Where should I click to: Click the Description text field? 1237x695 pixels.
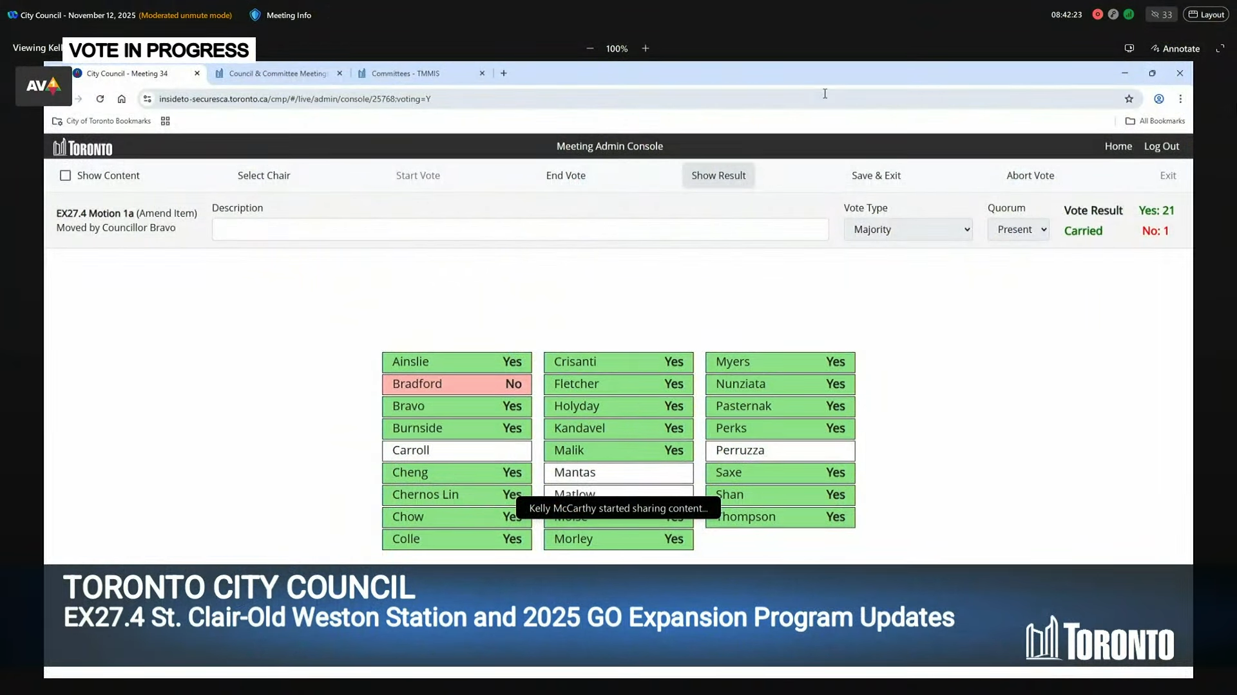tap(520, 230)
